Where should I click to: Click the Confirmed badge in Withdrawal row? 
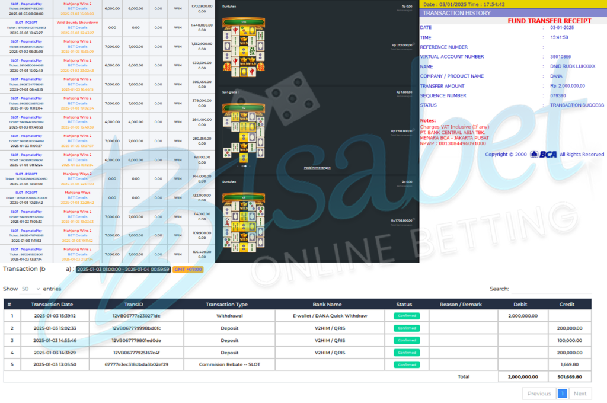pos(407,316)
